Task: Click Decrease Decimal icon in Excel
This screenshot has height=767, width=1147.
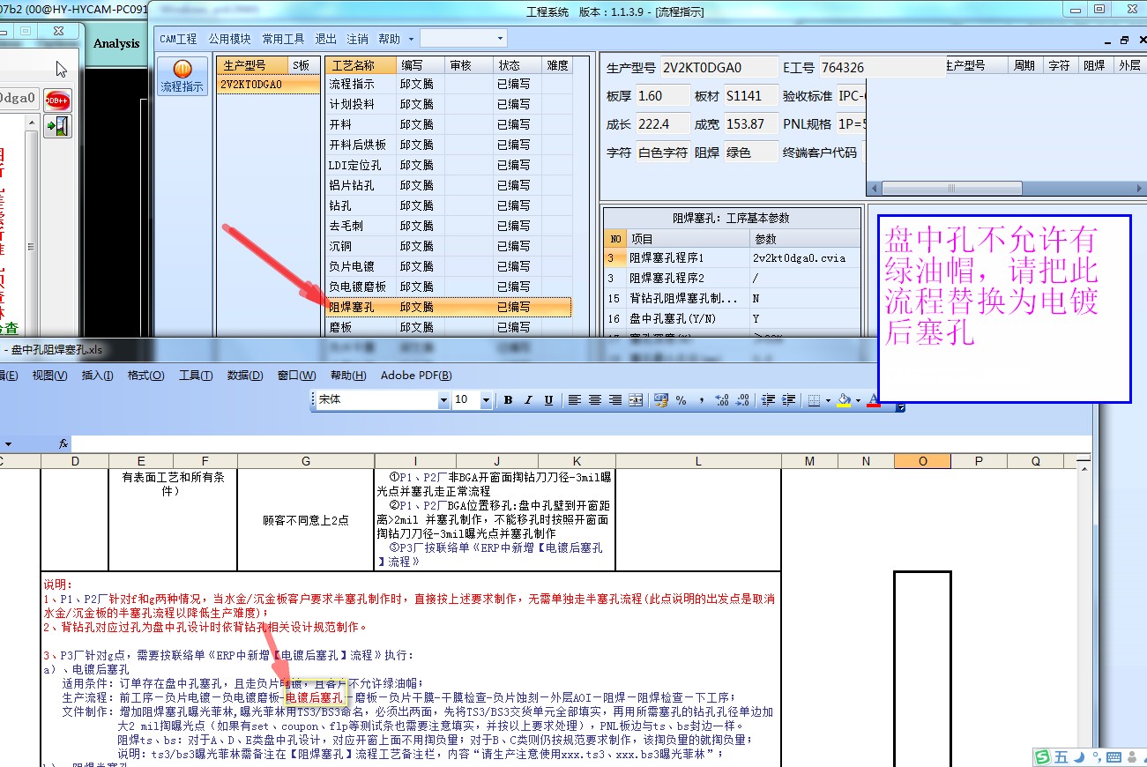Action: 742,399
